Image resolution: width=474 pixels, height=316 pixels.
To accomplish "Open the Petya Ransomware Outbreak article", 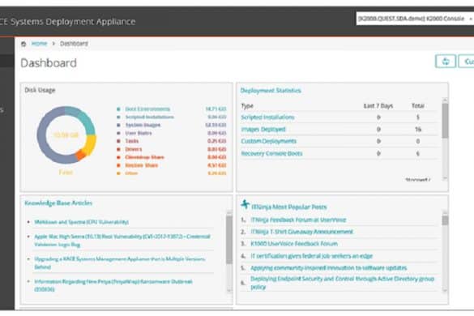I will click(x=113, y=285).
